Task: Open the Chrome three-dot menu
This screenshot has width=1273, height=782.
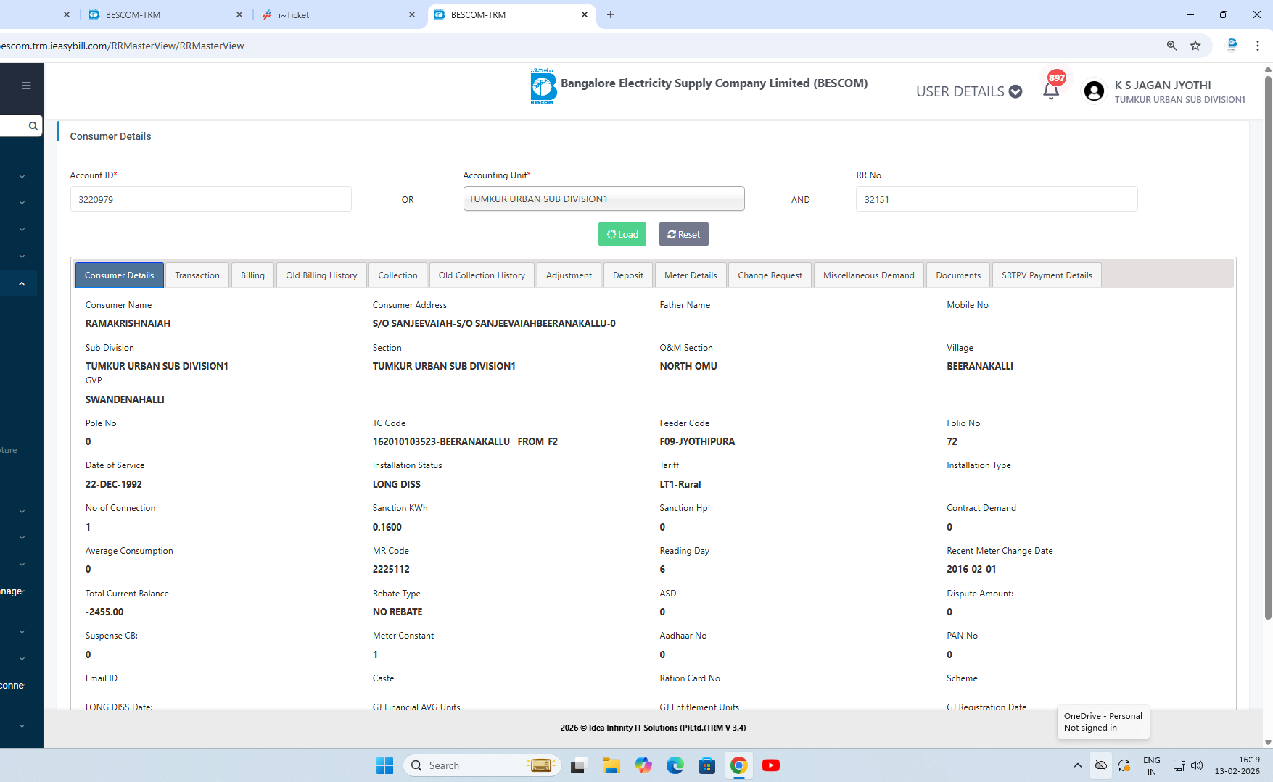Action: coord(1258,46)
